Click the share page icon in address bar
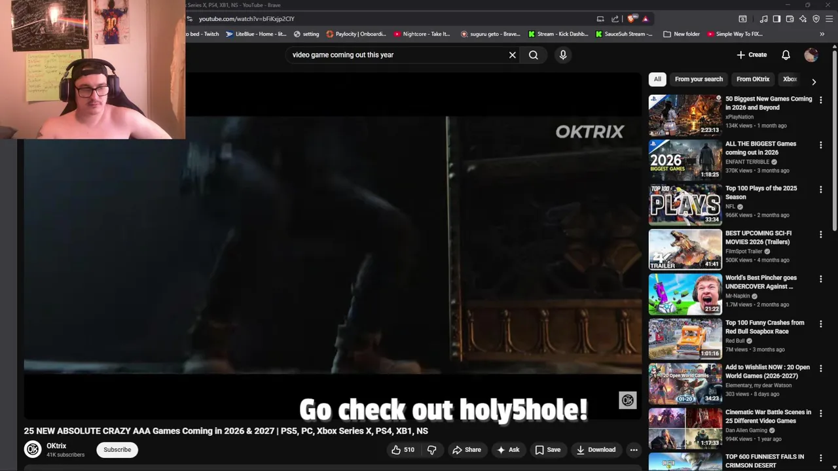838x471 pixels. point(615,19)
